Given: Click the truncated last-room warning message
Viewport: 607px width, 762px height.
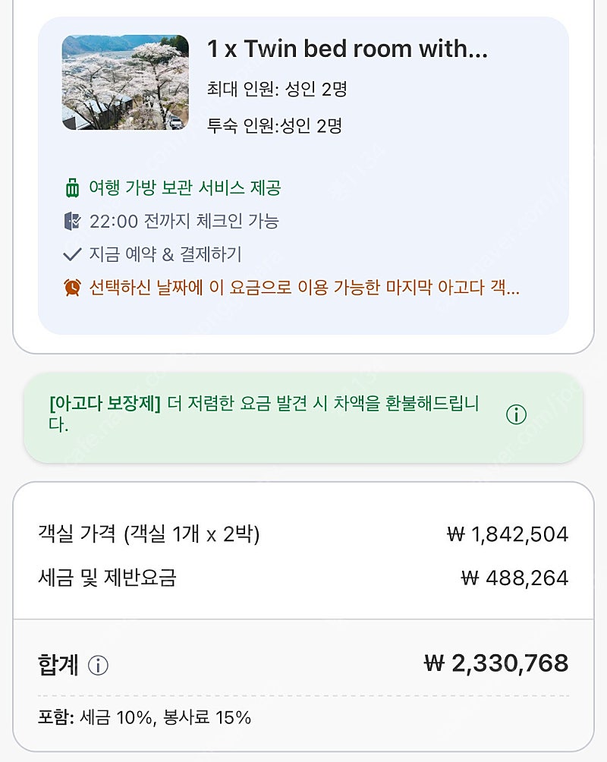Looking at the screenshot, I should (304, 287).
